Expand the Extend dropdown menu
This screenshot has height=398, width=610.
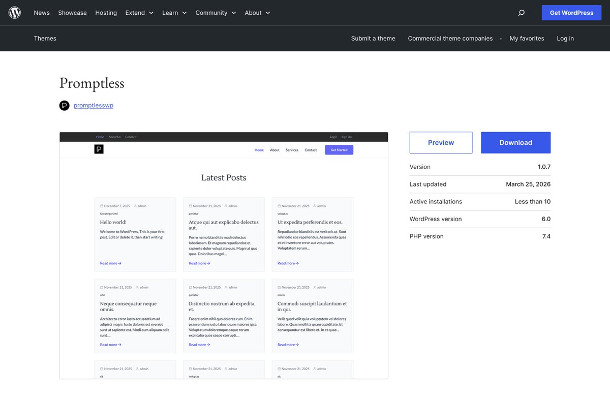coord(139,13)
